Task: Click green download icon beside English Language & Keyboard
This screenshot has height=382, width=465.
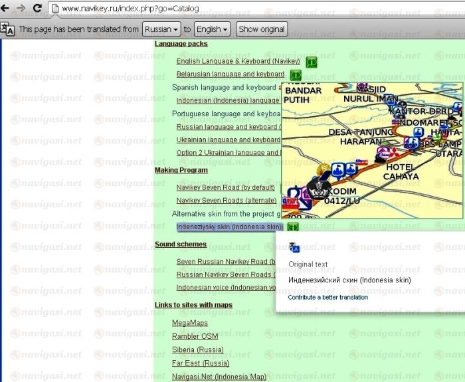Action: (x=311, y=61)
